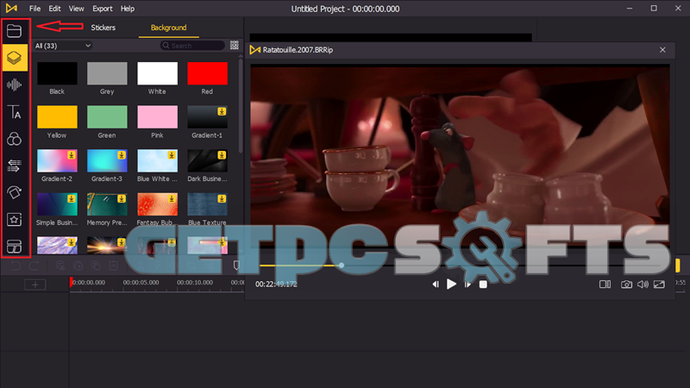The image size is (690, 388).
Task: Open the Audio waveform panel
Action: 14,84
